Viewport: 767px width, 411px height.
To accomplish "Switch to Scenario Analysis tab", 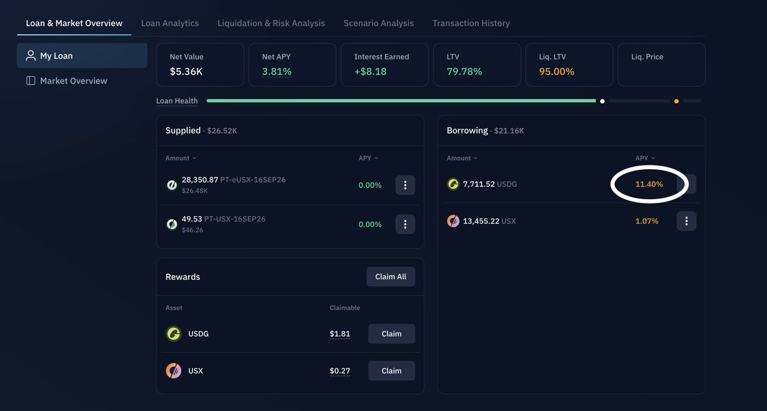I will coord(378,23).
